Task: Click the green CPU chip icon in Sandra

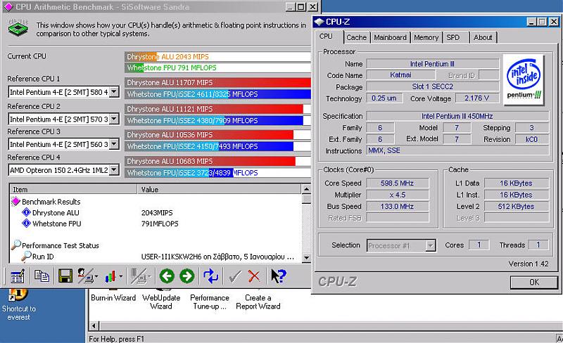Action: [18, 29]
